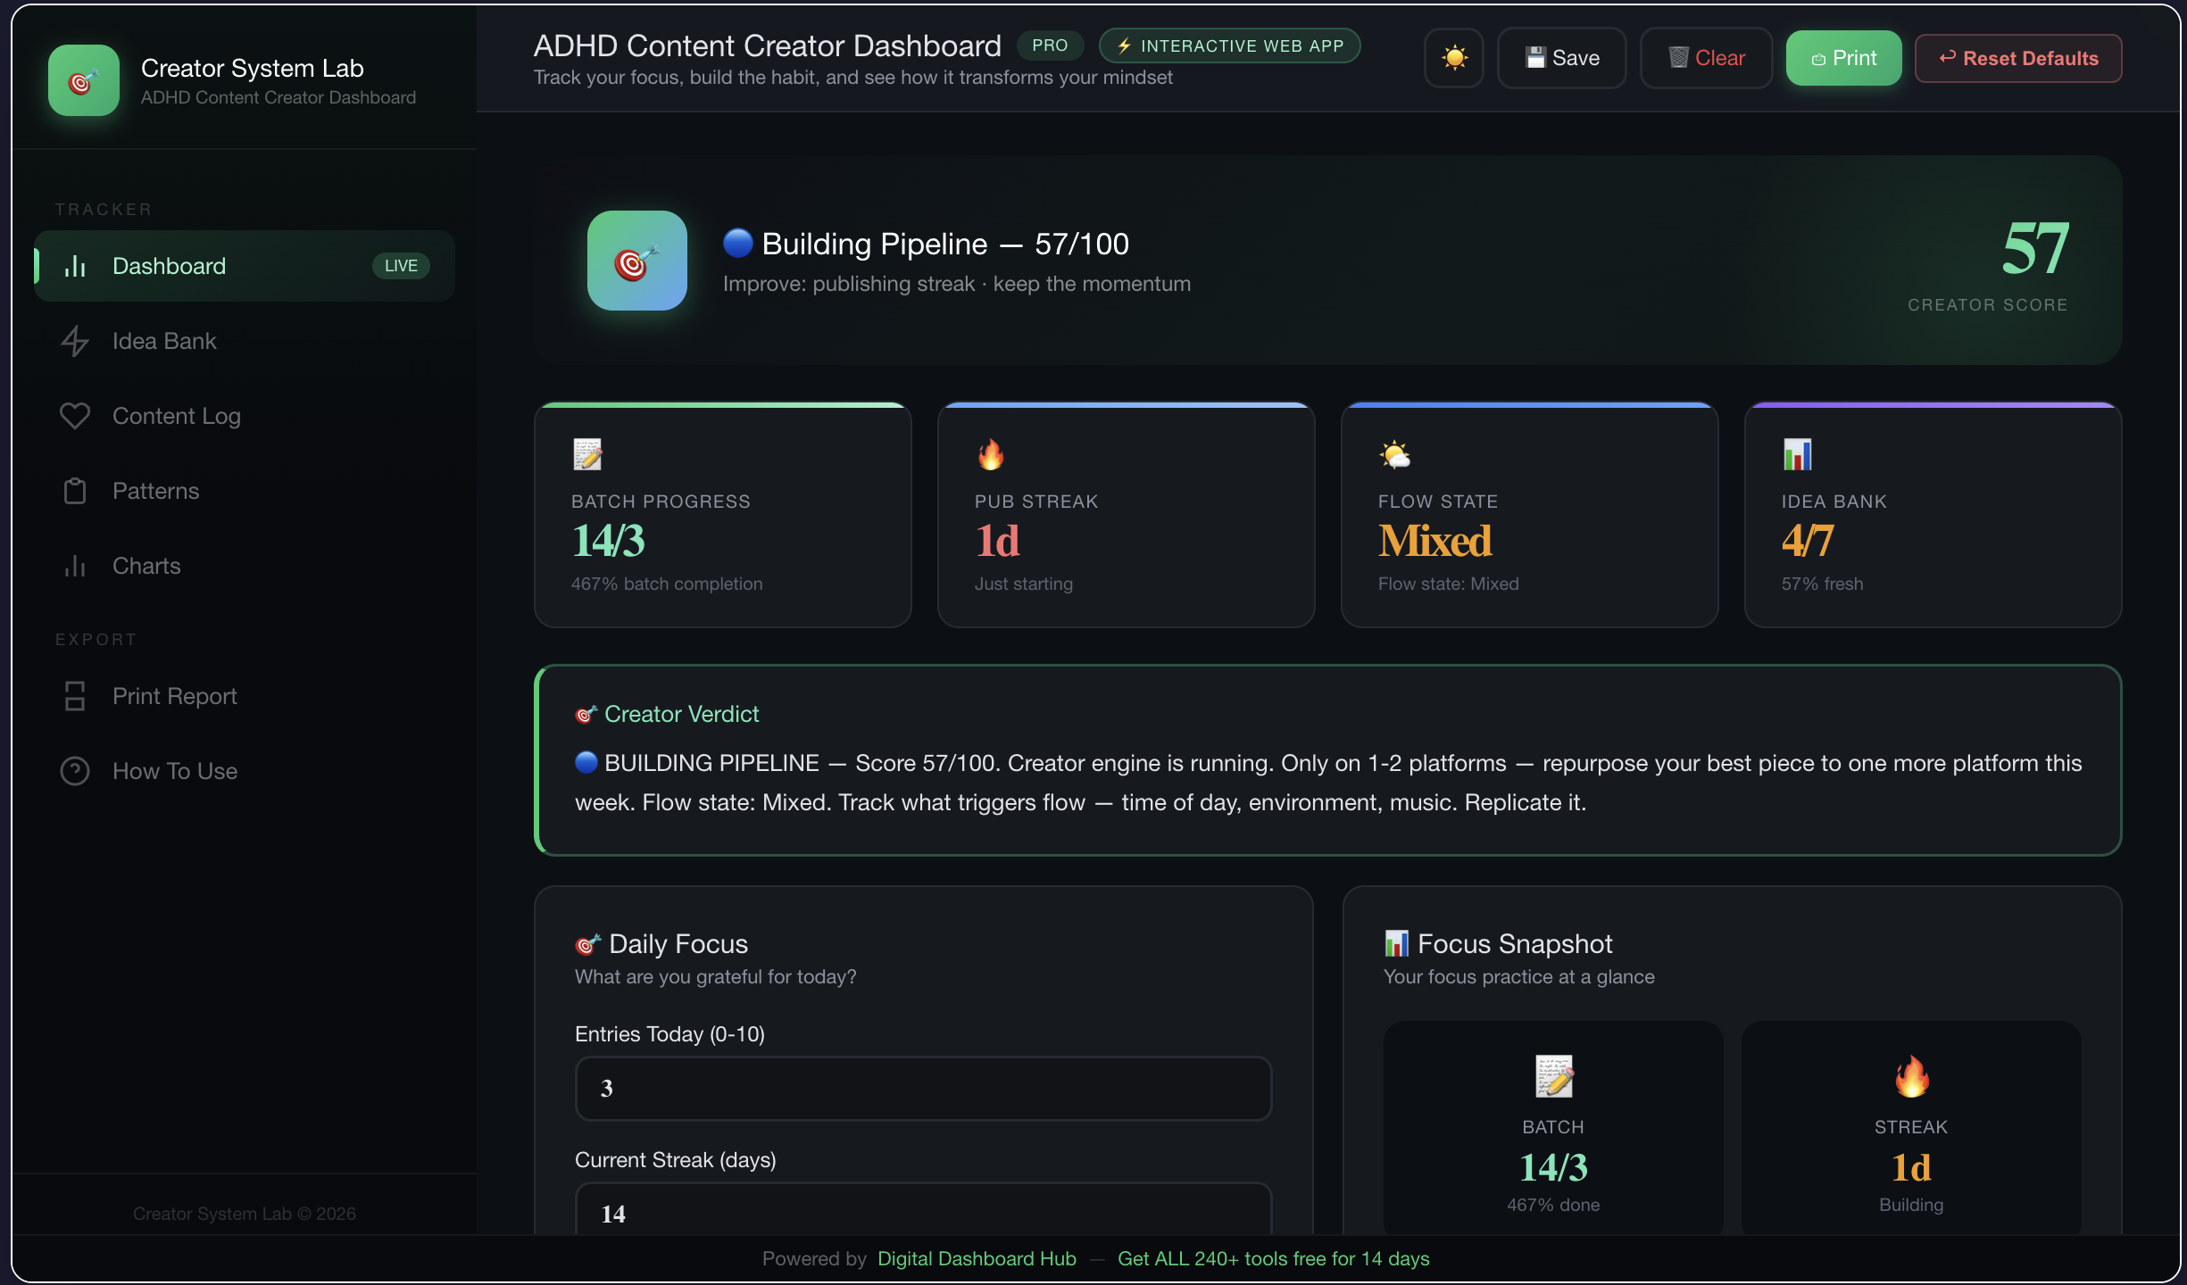
Task: Click the Entries Today input field
Action: (923, 1089)
